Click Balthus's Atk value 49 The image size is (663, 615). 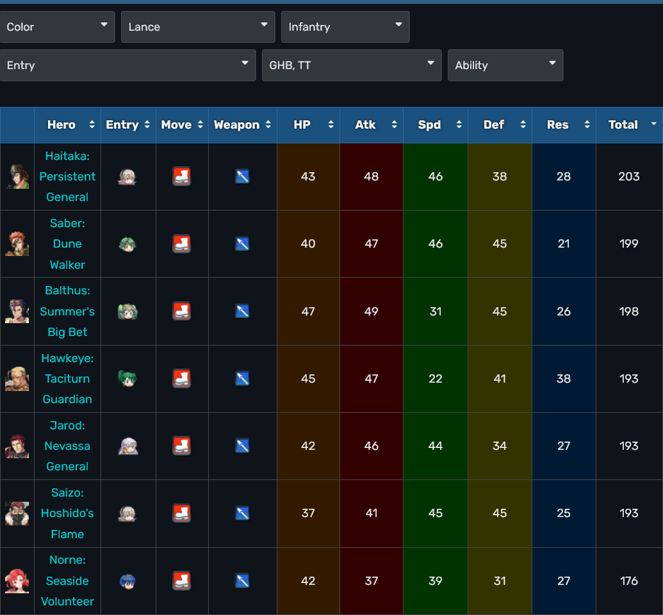tap(372, 311)
